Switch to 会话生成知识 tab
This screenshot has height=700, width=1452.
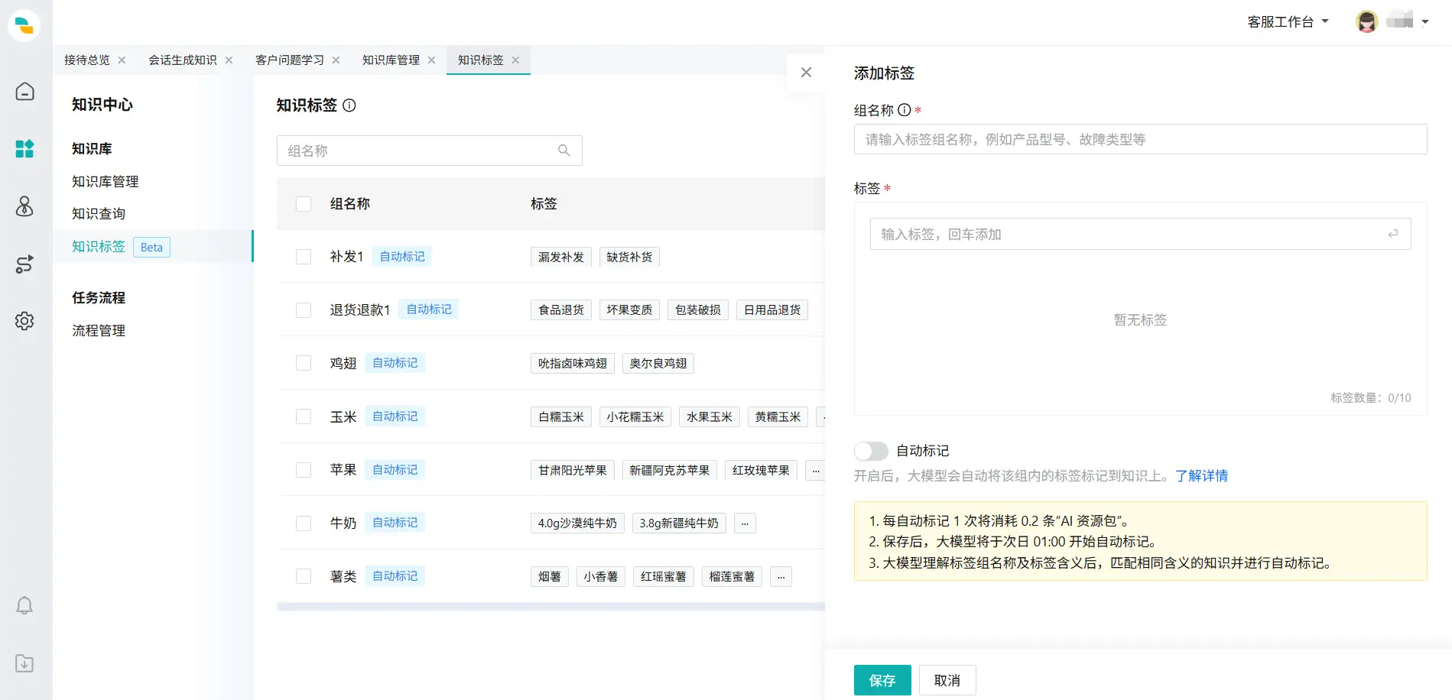(x=183, y=60)
